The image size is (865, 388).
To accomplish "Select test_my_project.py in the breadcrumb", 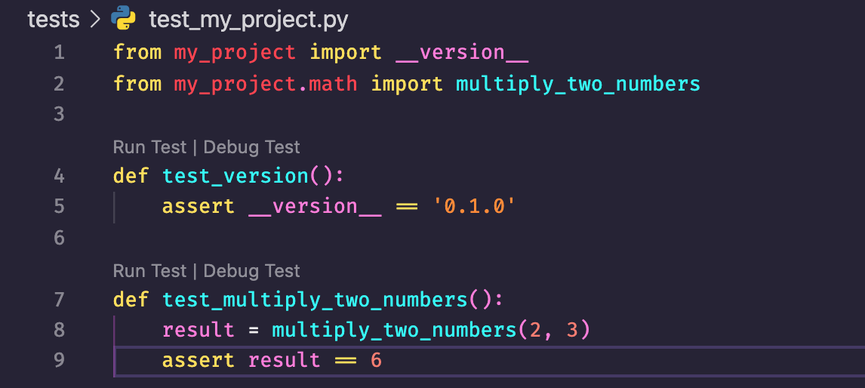I will point(249,21).
